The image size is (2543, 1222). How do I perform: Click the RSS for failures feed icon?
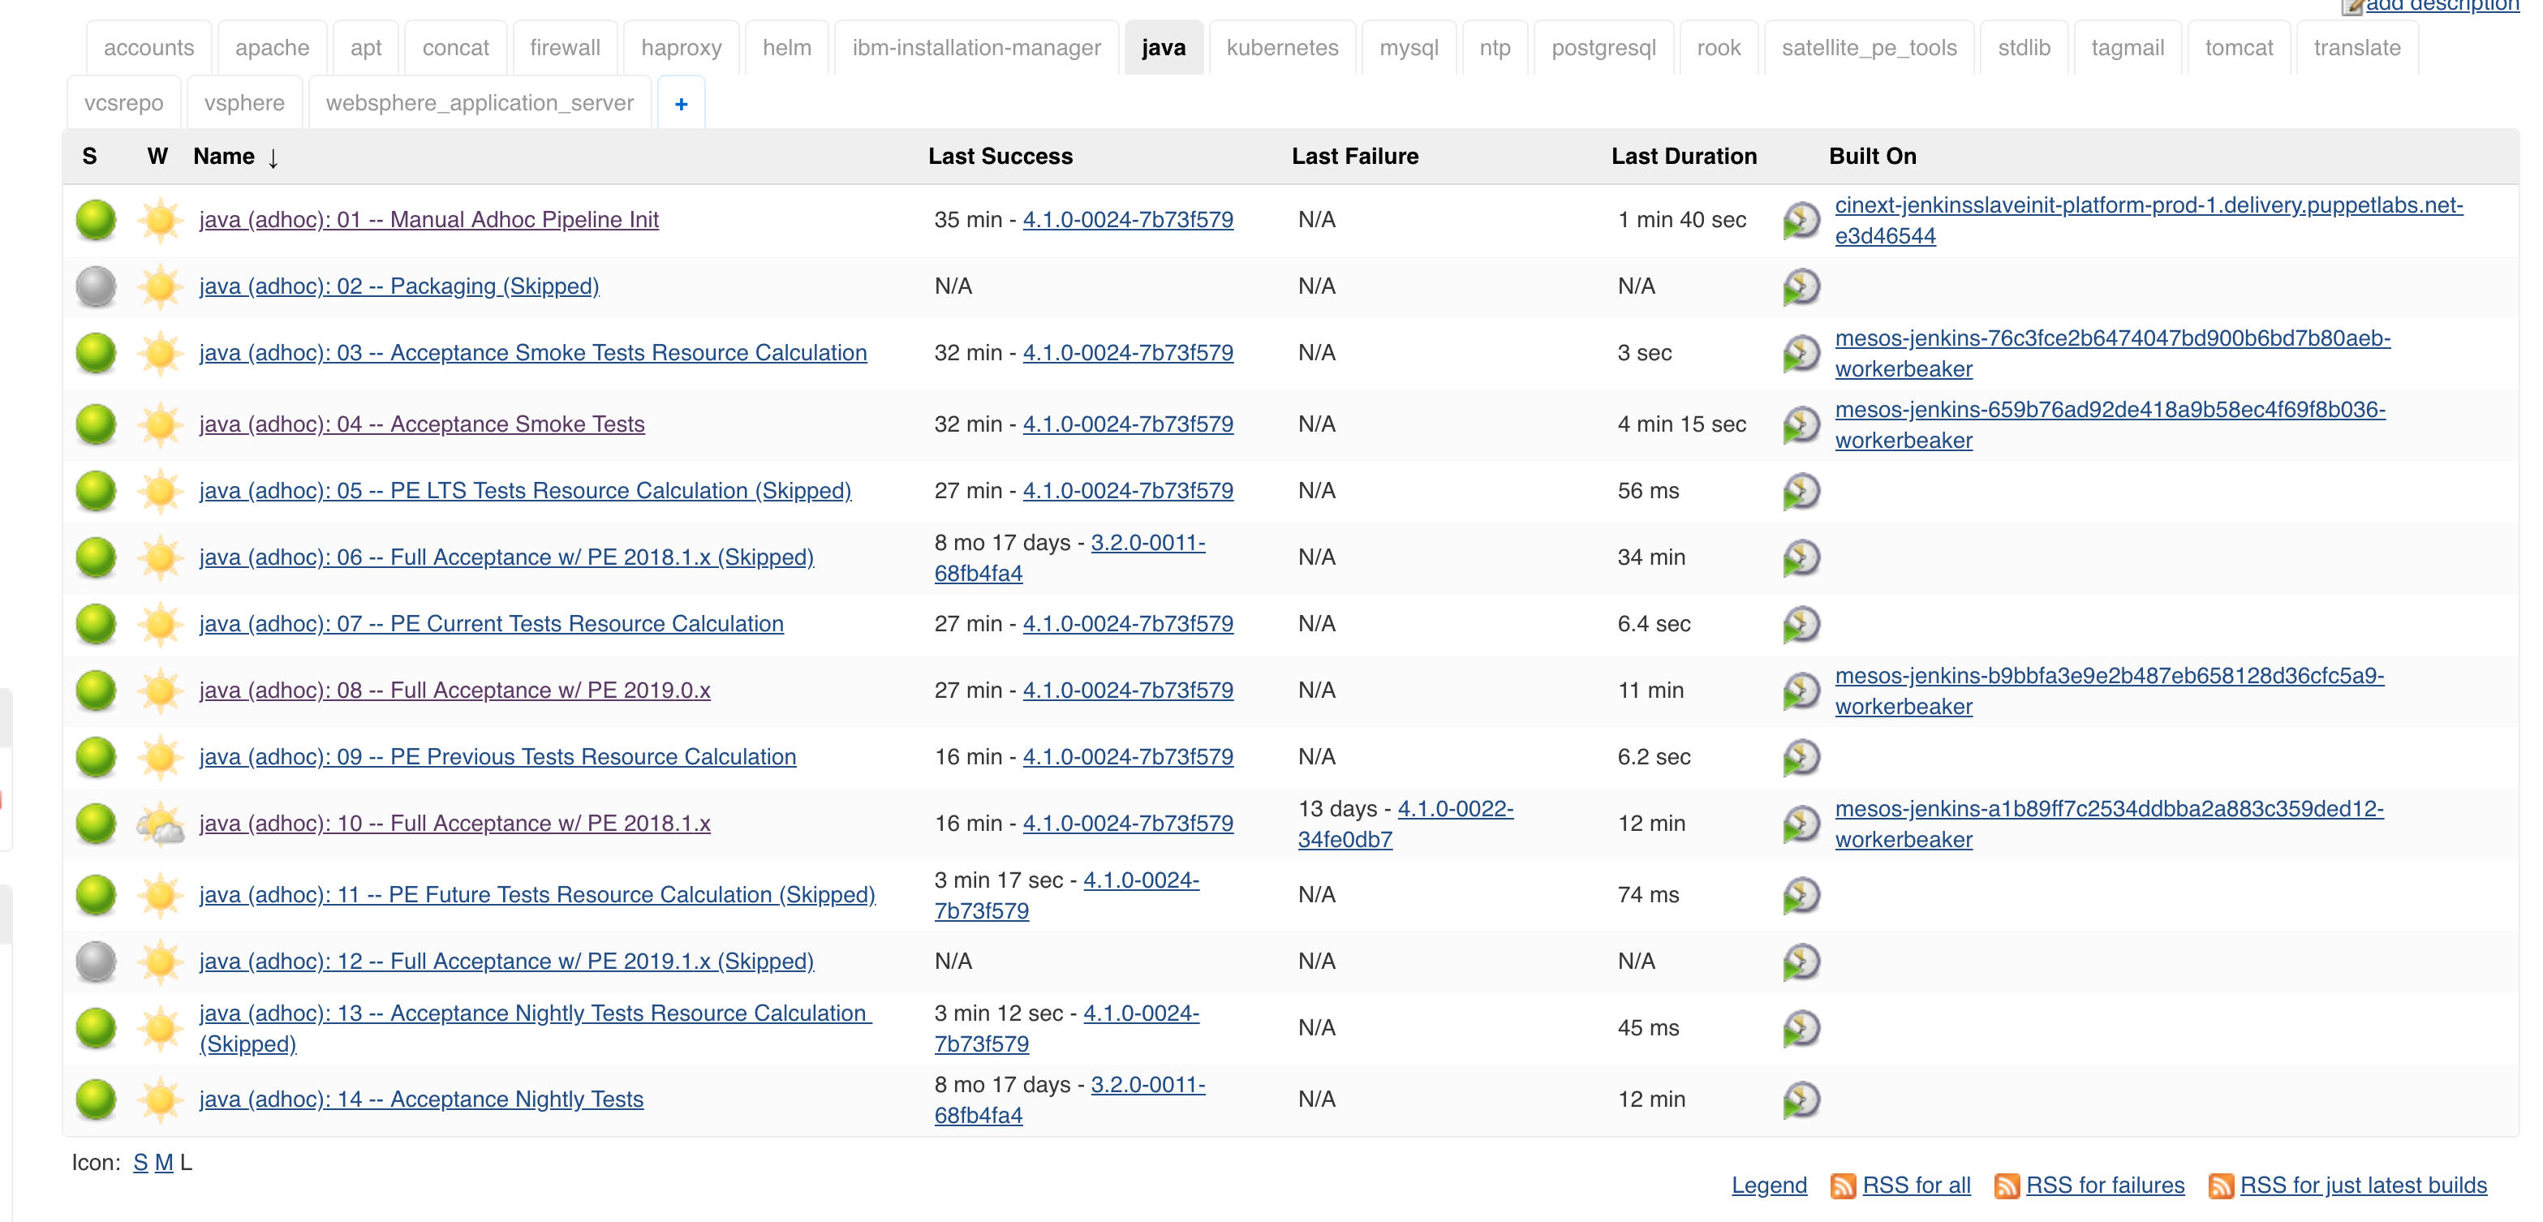[x=2006, y=1185]
